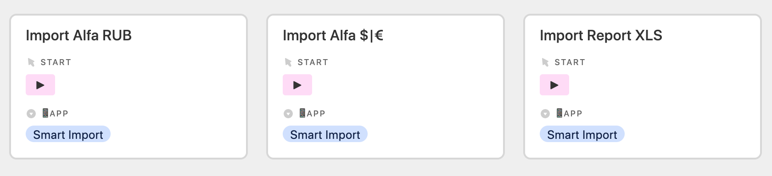Open Smart Import tag in Import Alfa RUB card
772x176 pixels.
(x=68, y=134)
